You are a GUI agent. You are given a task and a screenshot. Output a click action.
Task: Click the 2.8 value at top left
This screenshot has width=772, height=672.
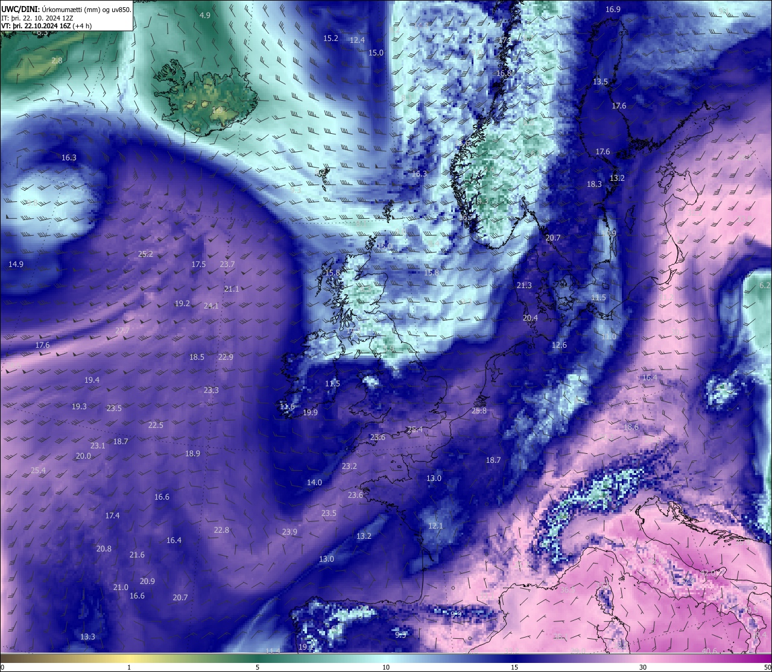click(x=57, y=61)
